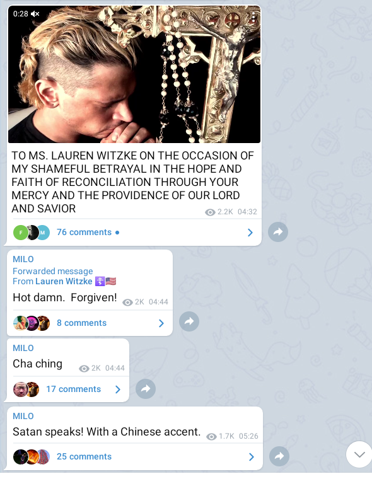
Task: Unmute the video with the speaker icon
Action: [35, 14]
